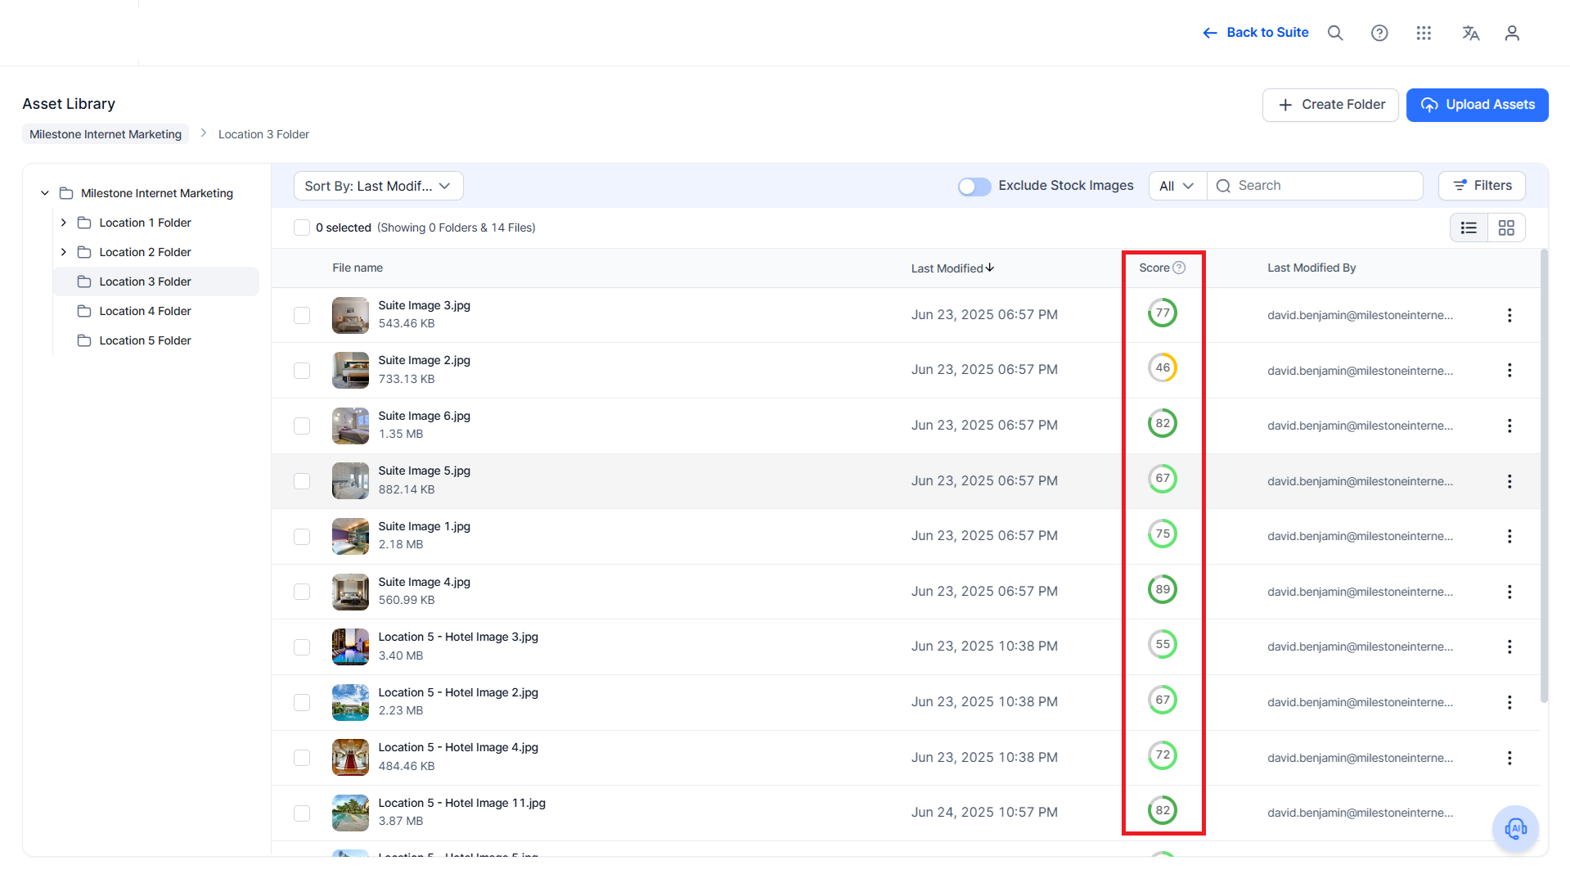Screen dimensions: 1570x883
Task: Click score 89 ring for Suite Image 4
Action: point(1163,589)
